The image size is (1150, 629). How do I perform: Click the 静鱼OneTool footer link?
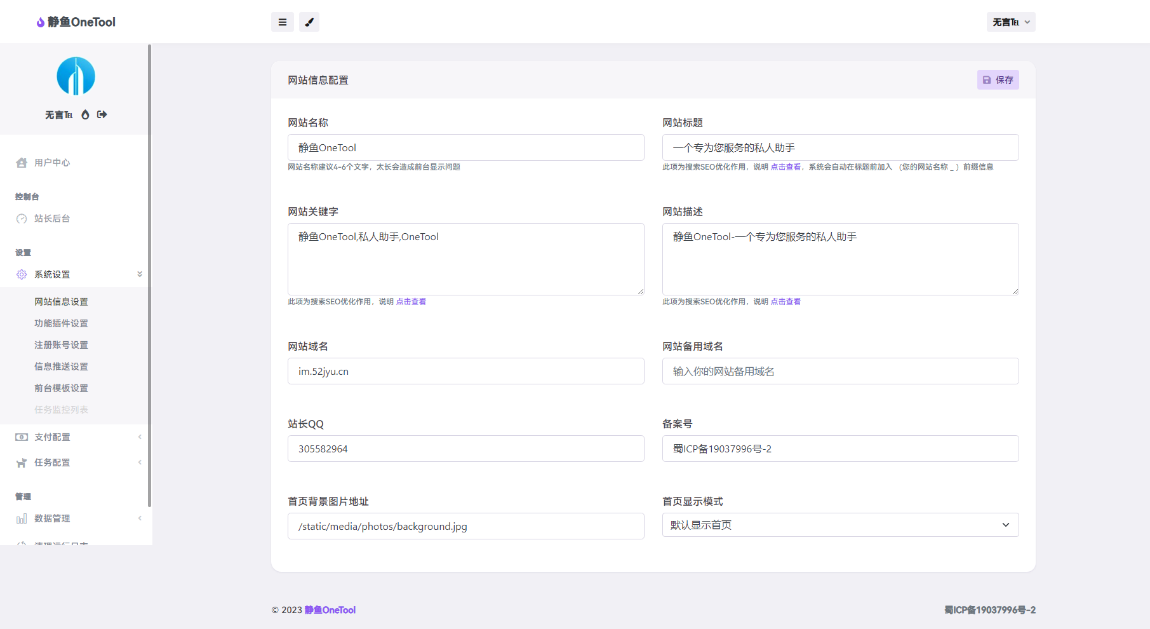(330, 610)
